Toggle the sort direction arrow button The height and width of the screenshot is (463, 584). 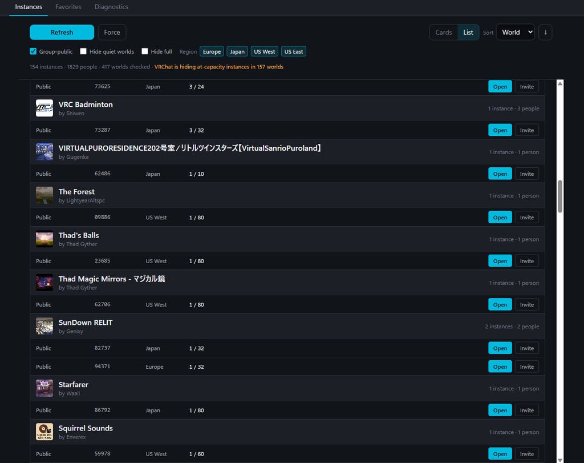(545, 33)
